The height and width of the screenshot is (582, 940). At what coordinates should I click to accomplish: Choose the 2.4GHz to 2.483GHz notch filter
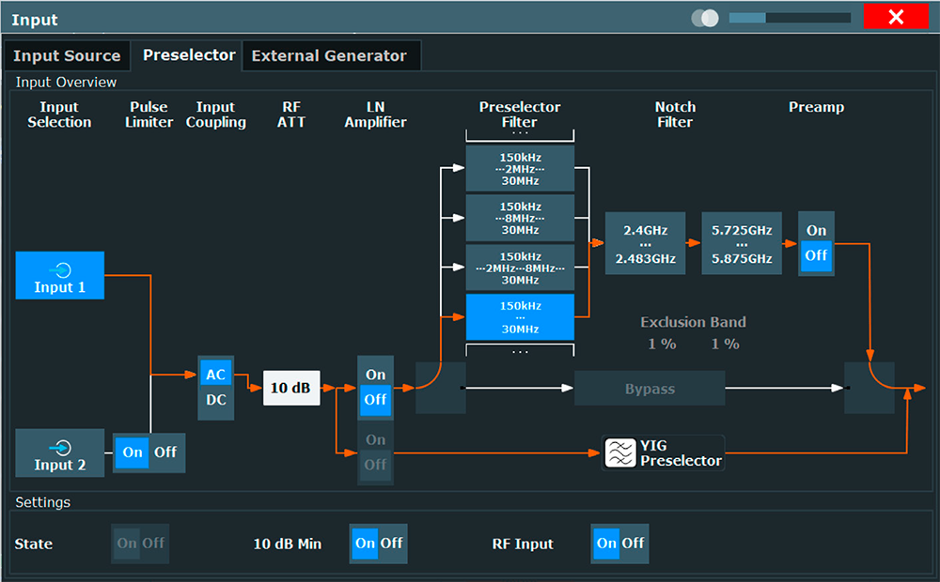[x=644, y=243]
